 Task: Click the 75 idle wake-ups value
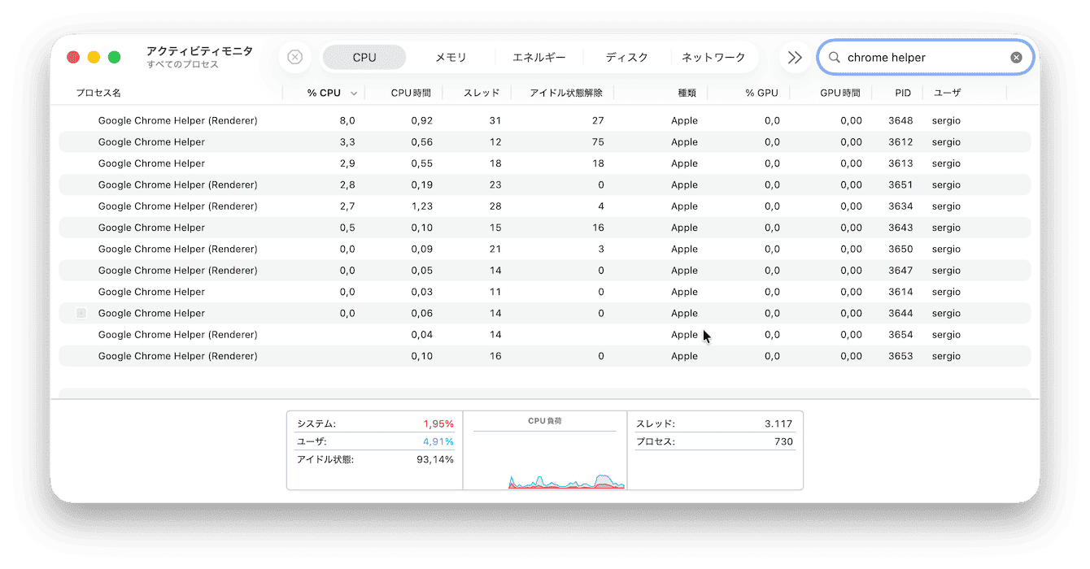[x=598, y=141]
